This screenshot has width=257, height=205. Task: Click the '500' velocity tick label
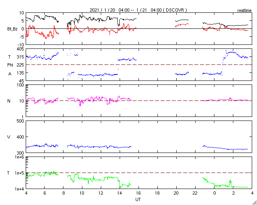click(21, 121)
